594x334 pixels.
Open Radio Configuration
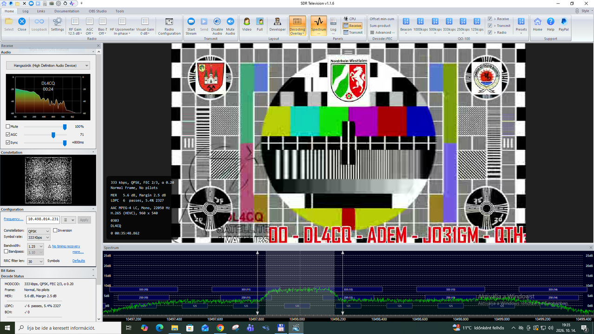169,26
